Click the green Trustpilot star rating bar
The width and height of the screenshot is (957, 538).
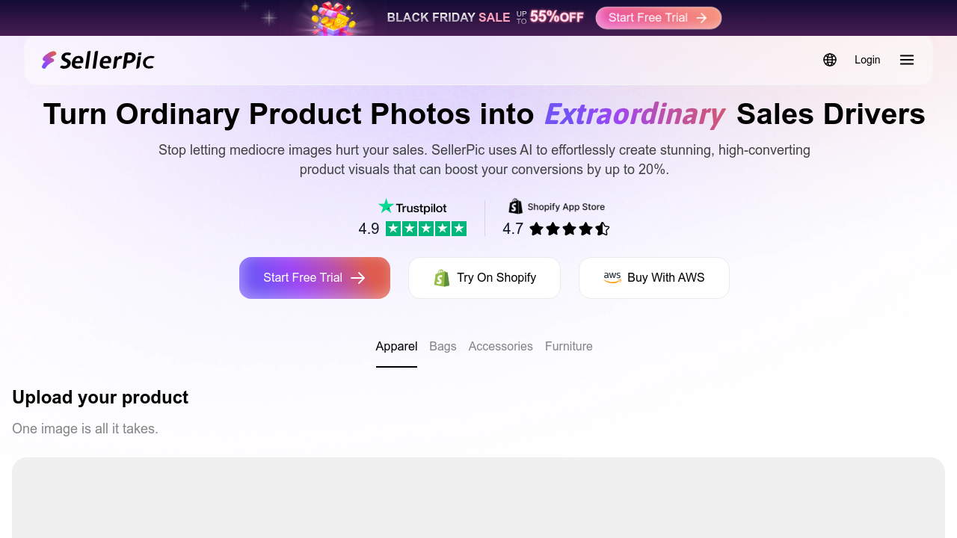425,228
